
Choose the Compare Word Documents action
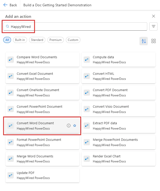(42, 59)
